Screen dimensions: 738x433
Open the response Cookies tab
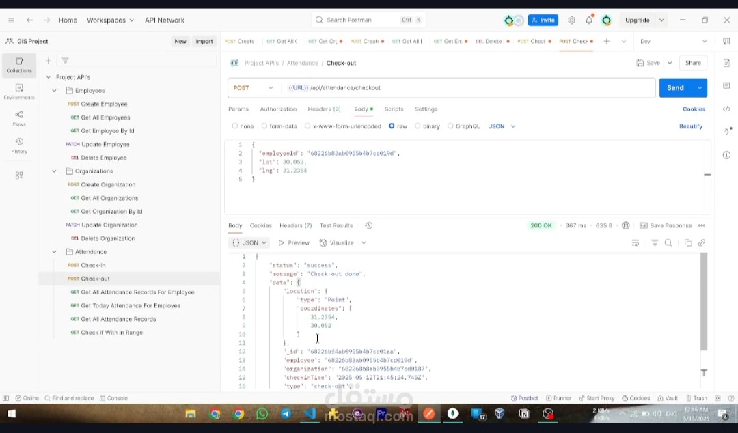click(x=261, y=225)
